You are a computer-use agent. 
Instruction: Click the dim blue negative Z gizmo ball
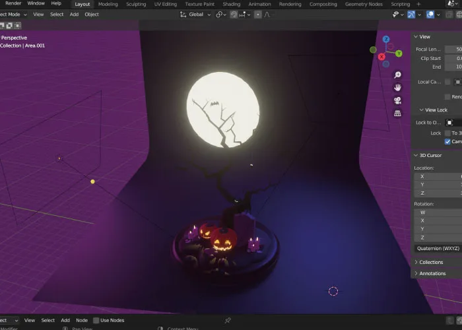386,64
